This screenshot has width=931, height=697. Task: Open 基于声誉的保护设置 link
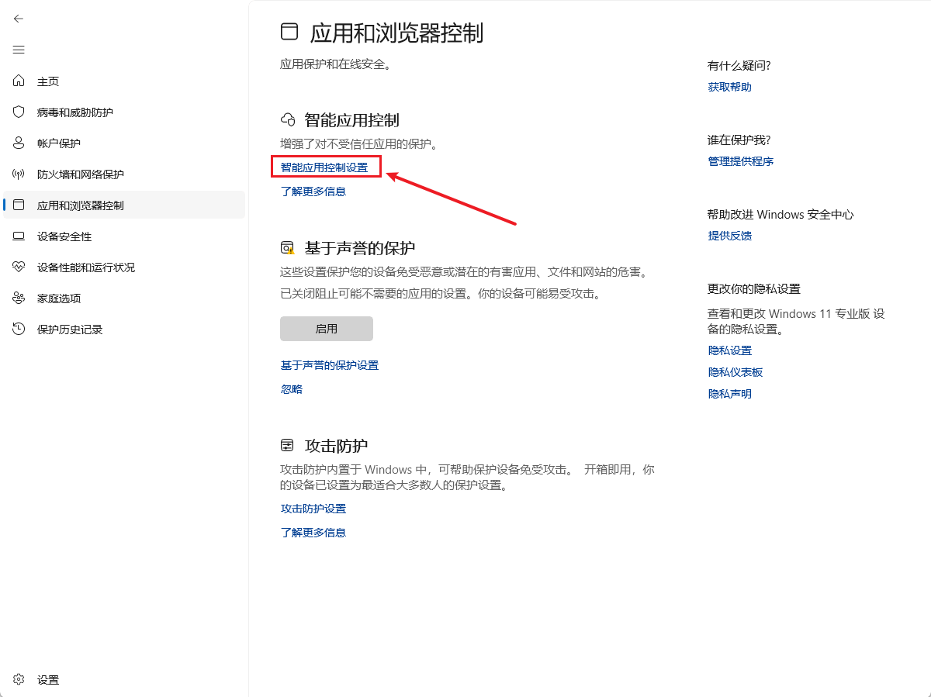point(330,365)
